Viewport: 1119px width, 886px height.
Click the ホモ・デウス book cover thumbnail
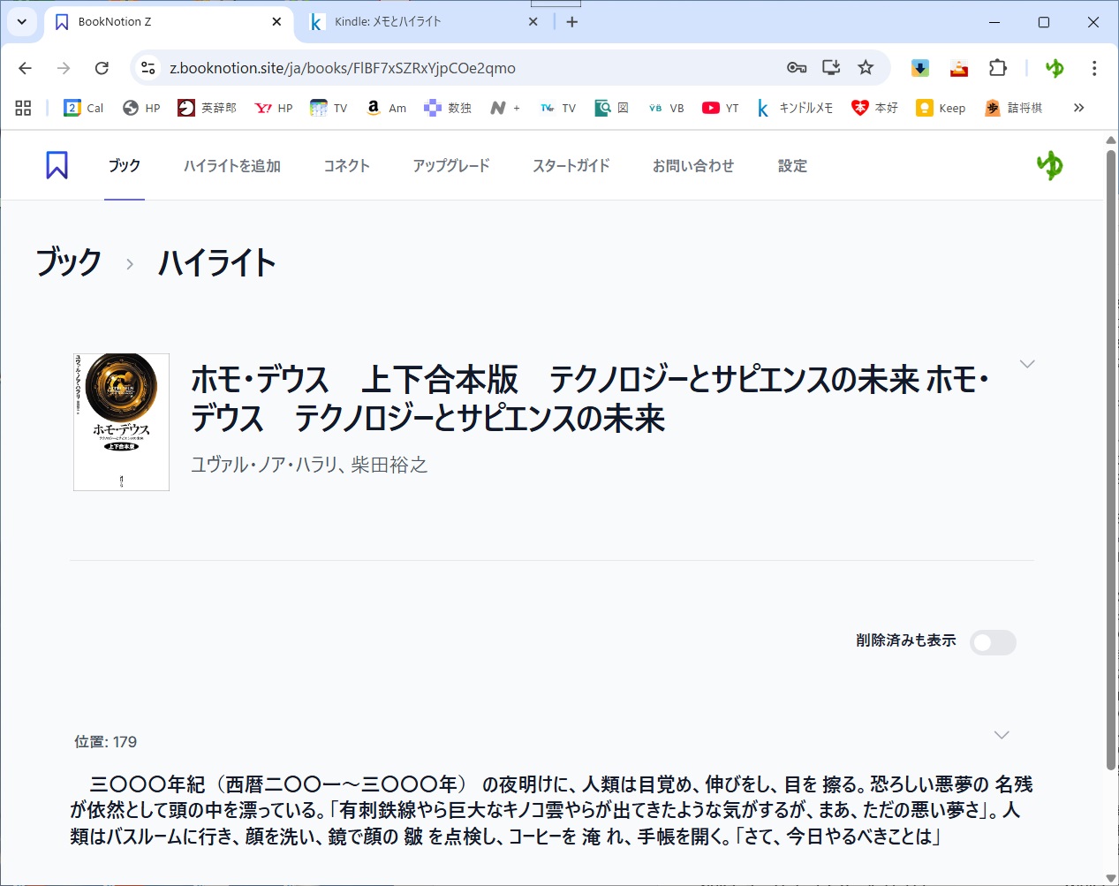121,422
